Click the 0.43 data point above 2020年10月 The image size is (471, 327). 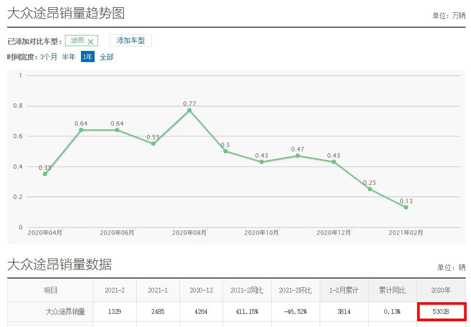tap(261, 162)
